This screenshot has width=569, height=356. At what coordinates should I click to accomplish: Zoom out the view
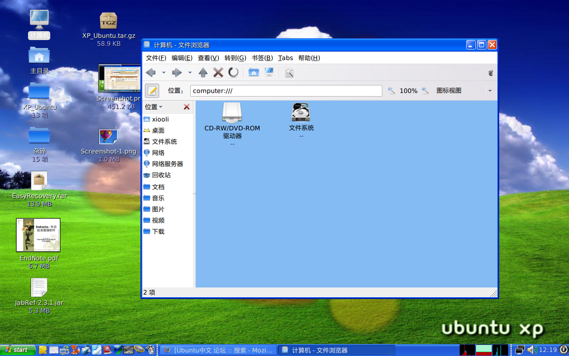pyautogui.click(x=391, y=91)
